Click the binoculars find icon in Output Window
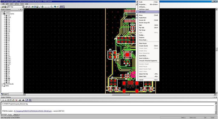Screen dimensions: 218x119 point(23,100)
